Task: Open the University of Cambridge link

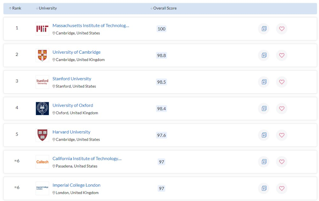Action: tap(77, 52)
